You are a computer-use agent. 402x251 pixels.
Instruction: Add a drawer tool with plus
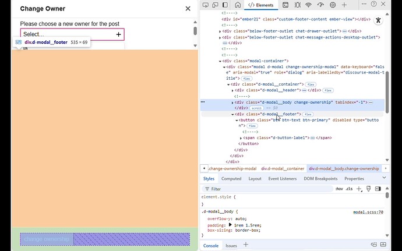246,245
